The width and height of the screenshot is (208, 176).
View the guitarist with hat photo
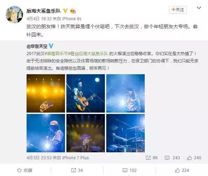(86, 93)
